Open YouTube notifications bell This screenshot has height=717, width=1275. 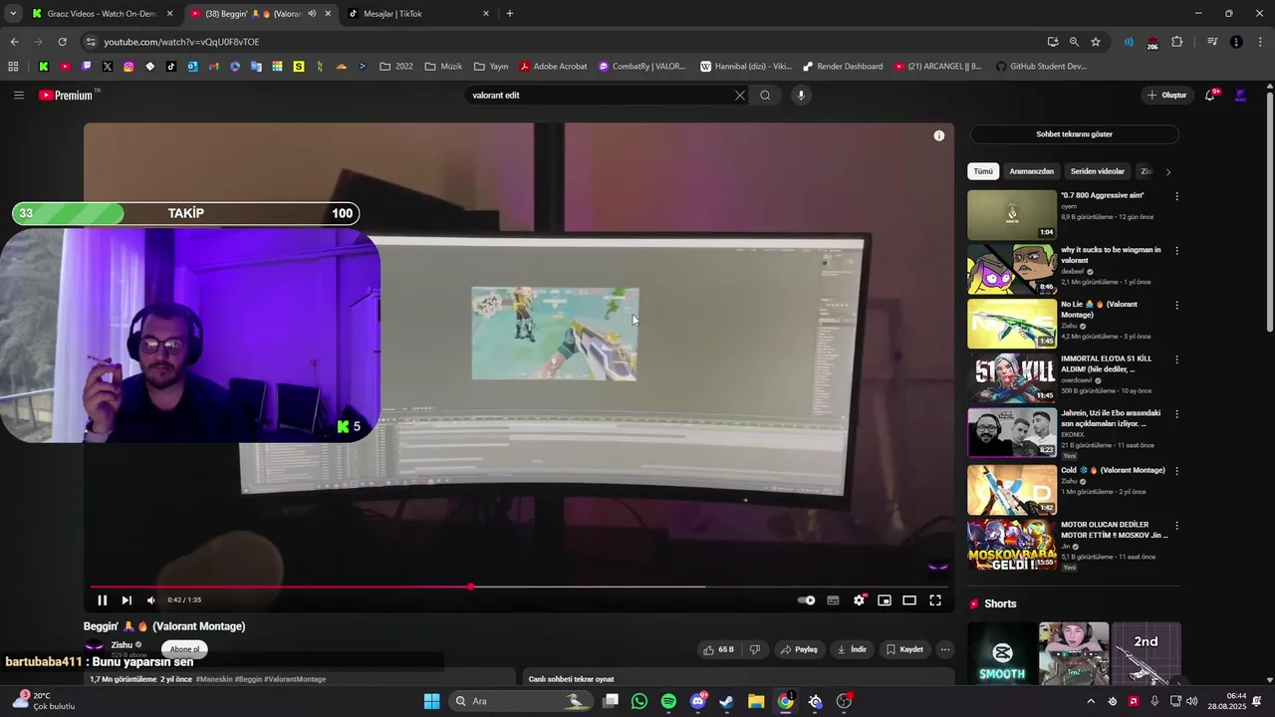1210,96
